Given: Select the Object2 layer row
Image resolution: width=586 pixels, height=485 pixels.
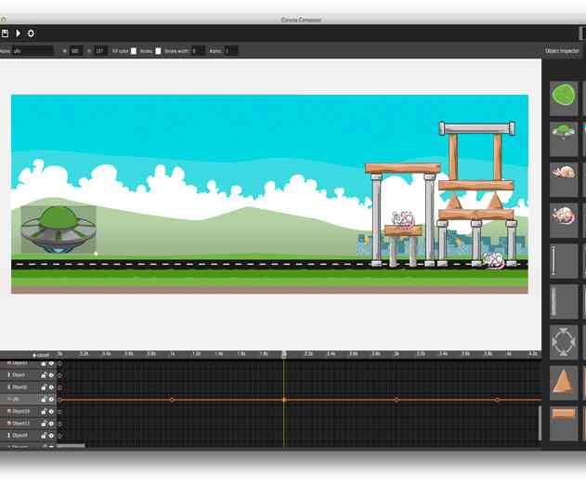Looking at the screenshot, I should coord(28,387).
